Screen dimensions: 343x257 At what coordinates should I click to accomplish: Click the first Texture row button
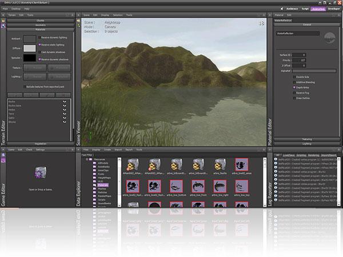[35, 68]
